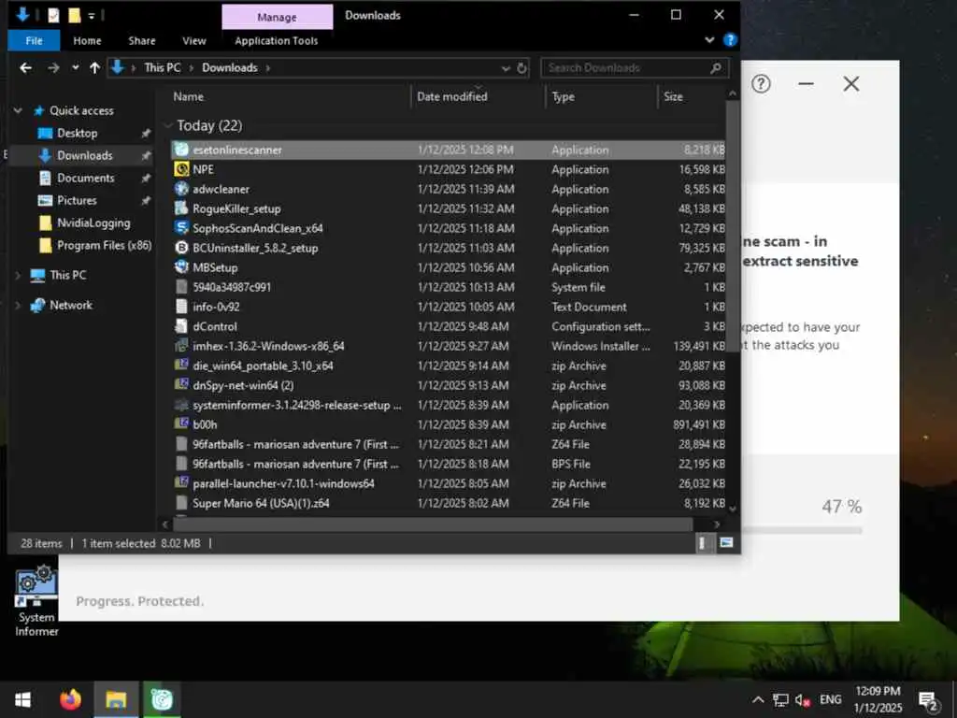The image size is (957, 718).
Task: Click the imhex installer icon
Action: (x=181, y=346)
